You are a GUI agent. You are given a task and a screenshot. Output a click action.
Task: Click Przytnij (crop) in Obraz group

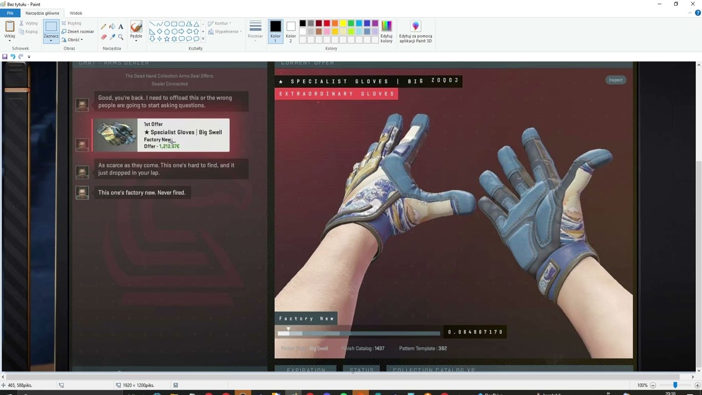pos(71,23)
